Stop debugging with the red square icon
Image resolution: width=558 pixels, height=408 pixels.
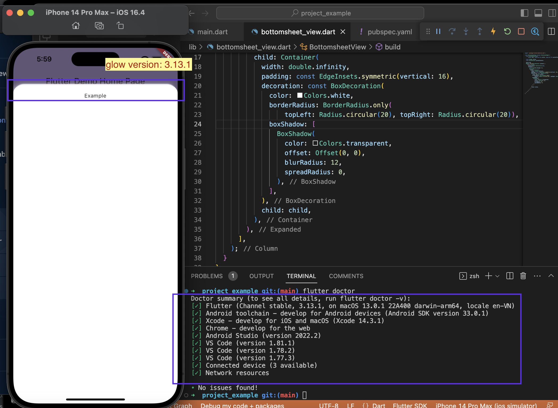pos(521,32)
